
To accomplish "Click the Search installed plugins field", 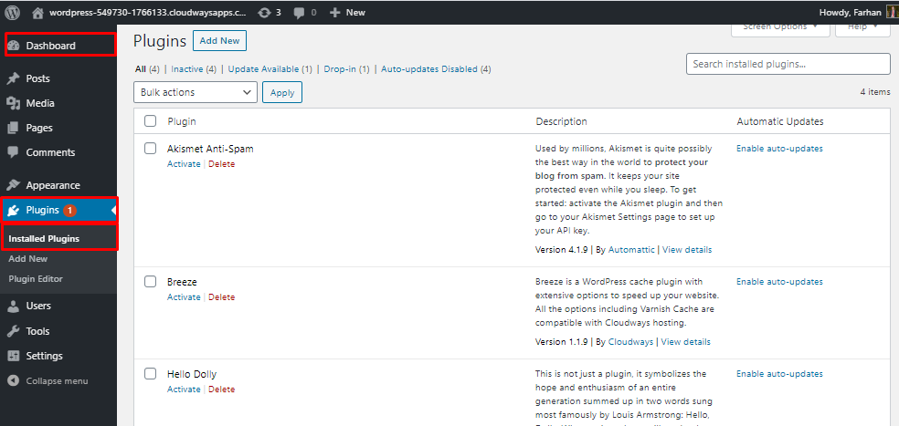I will pos(788,64).
